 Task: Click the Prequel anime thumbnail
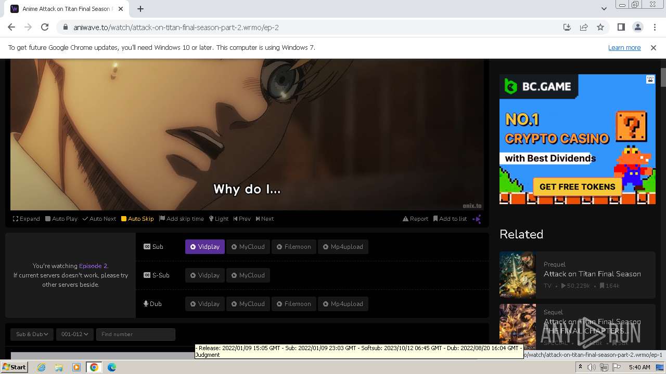tap(518, 274)
